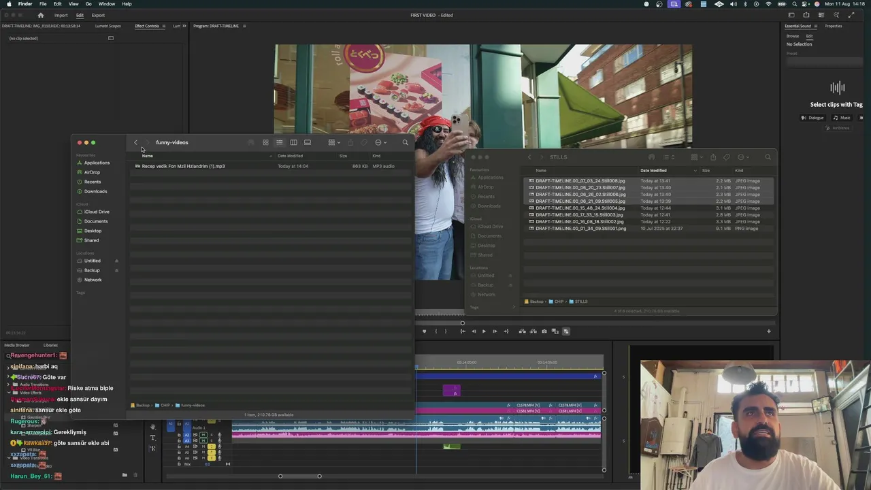This screenshot has height=490, width=871.
Task: Click the Extract button in Program monitor
Action: [533, 331]
